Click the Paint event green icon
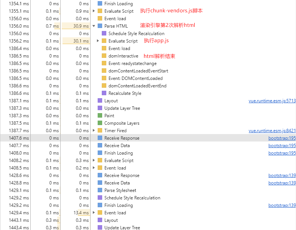The width and height of the screenshot is (296, 230). pyautogui.click(x=100, y=116)
